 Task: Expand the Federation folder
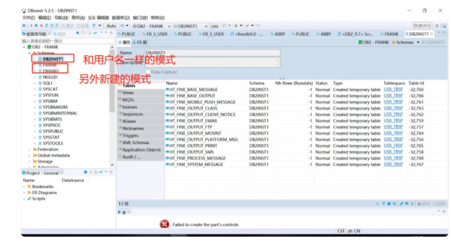[x=29, y=150]
